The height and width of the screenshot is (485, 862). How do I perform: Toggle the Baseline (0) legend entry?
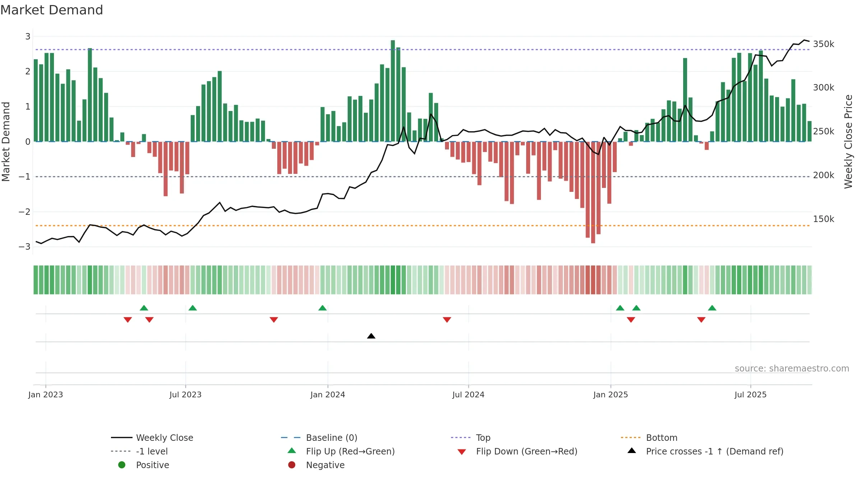pyautogui.click(x=319, y=438)
